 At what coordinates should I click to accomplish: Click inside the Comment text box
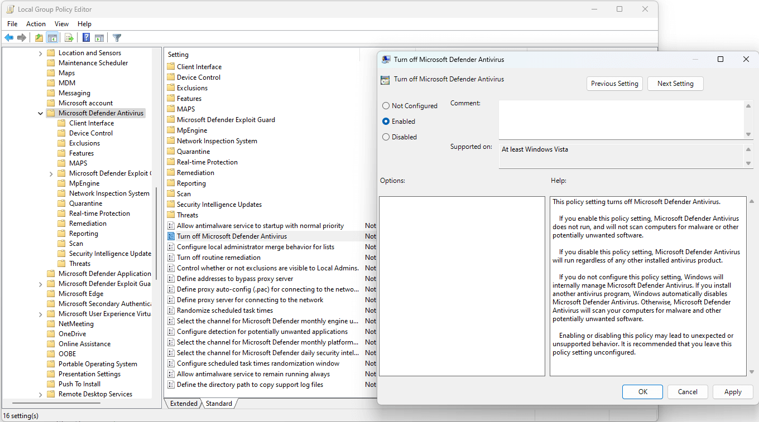click(621, 119)
